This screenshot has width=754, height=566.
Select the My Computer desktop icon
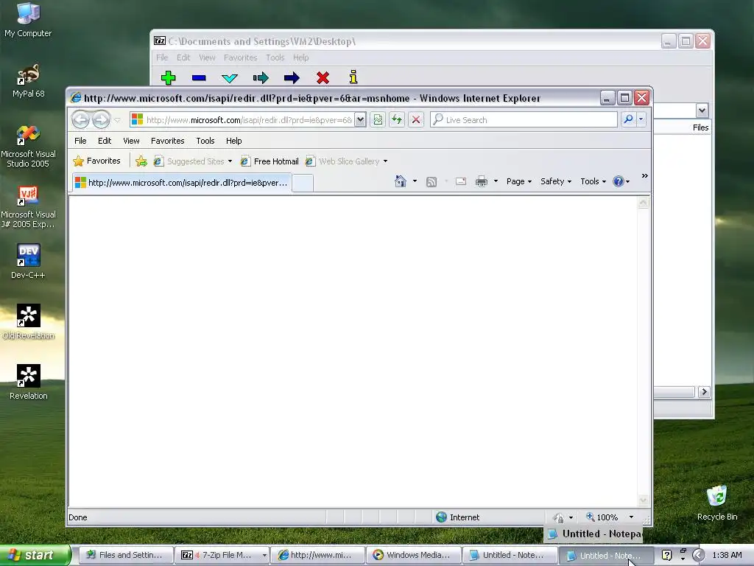click(x=29, y=20)
